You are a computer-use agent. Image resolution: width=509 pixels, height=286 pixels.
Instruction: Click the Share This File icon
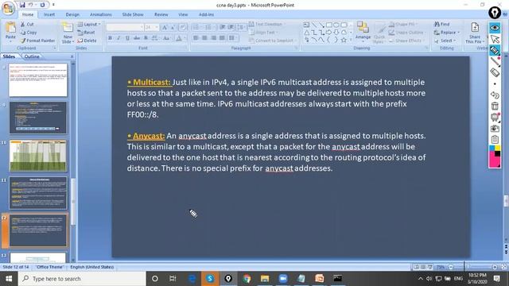[x=475, y=32]
